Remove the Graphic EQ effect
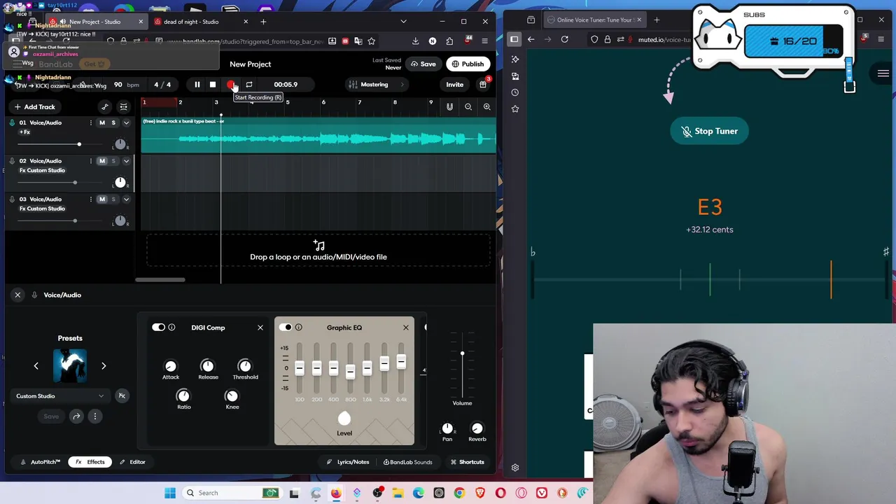Screen dimensions: 896x504 405,328
